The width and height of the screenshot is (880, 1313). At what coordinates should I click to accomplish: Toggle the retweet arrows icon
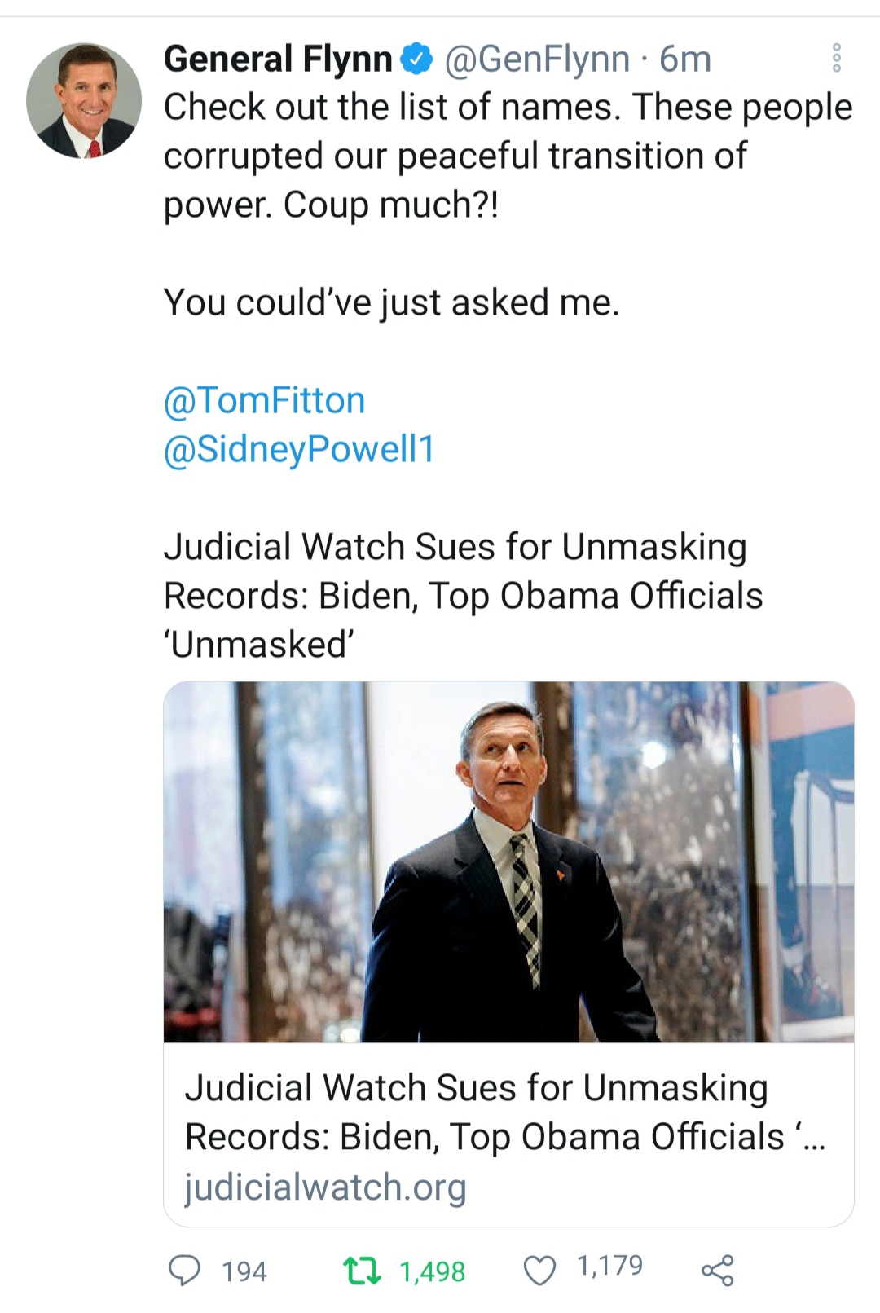pyautogui.click(x=362, y=1271)
